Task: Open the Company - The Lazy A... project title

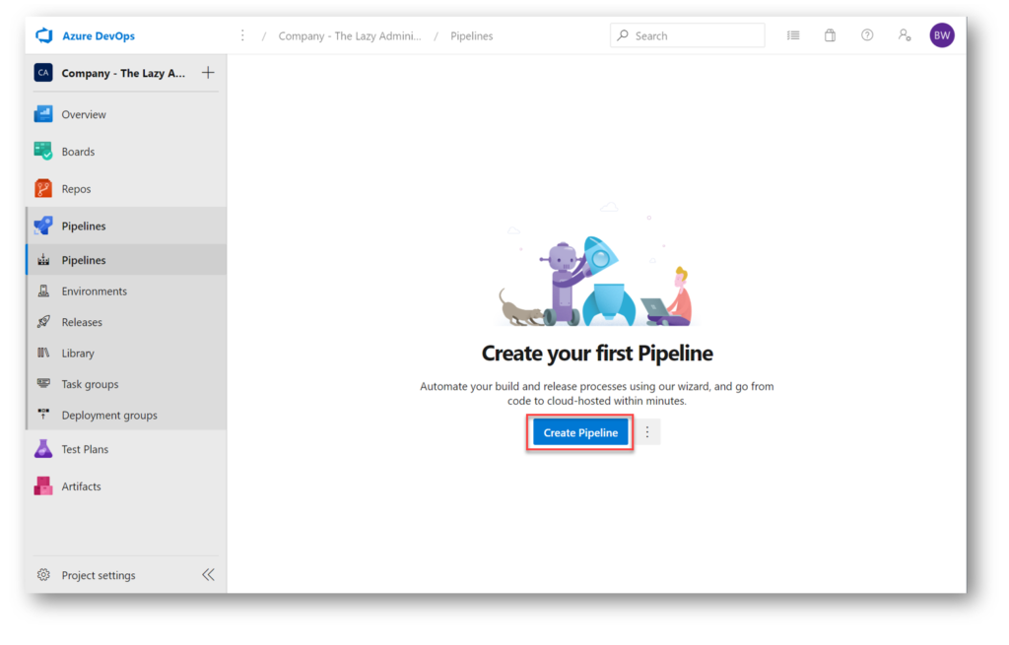Action: click(123, 73)
